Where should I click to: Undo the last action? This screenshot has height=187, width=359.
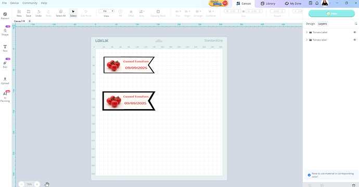point(39,14)
